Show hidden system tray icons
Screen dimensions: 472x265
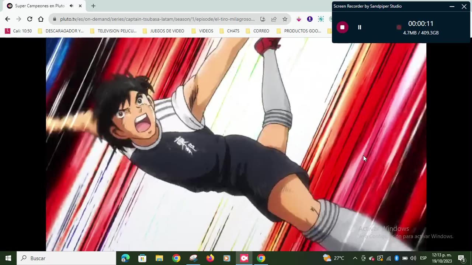click(x=355, y=258)
